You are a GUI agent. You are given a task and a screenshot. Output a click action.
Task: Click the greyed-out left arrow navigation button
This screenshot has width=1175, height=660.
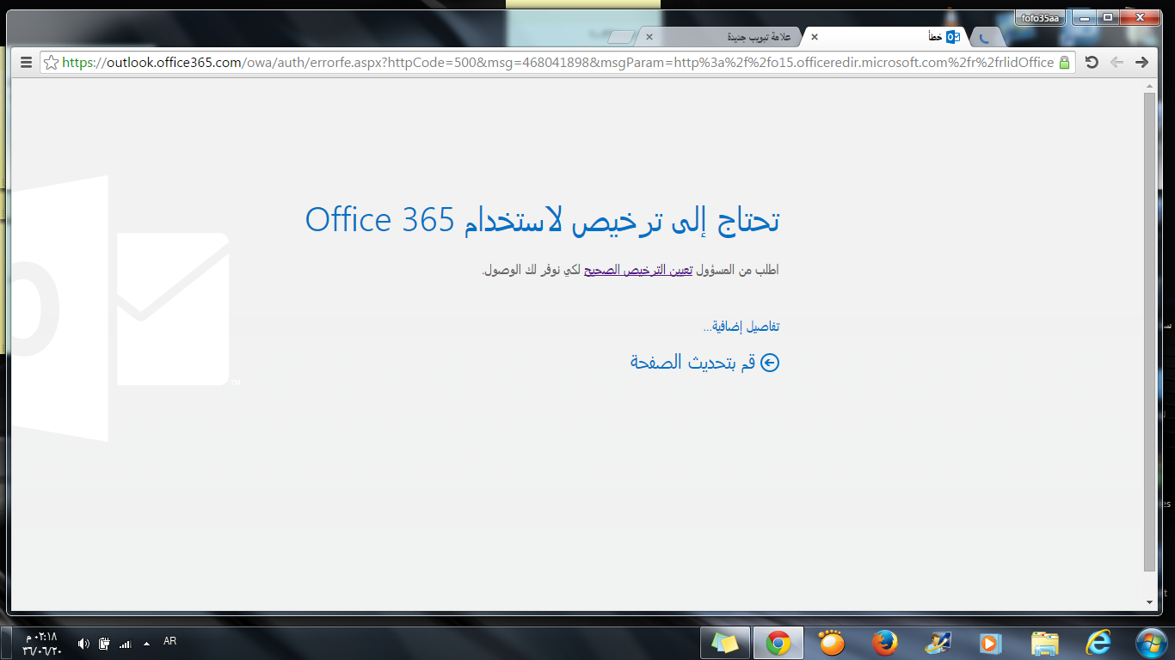[1117, 62]
